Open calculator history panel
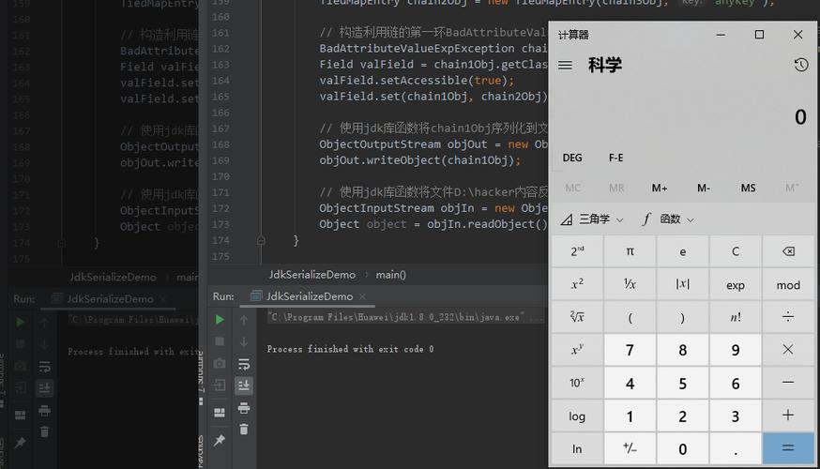The image size is (820, 469). tap(800, 65)
